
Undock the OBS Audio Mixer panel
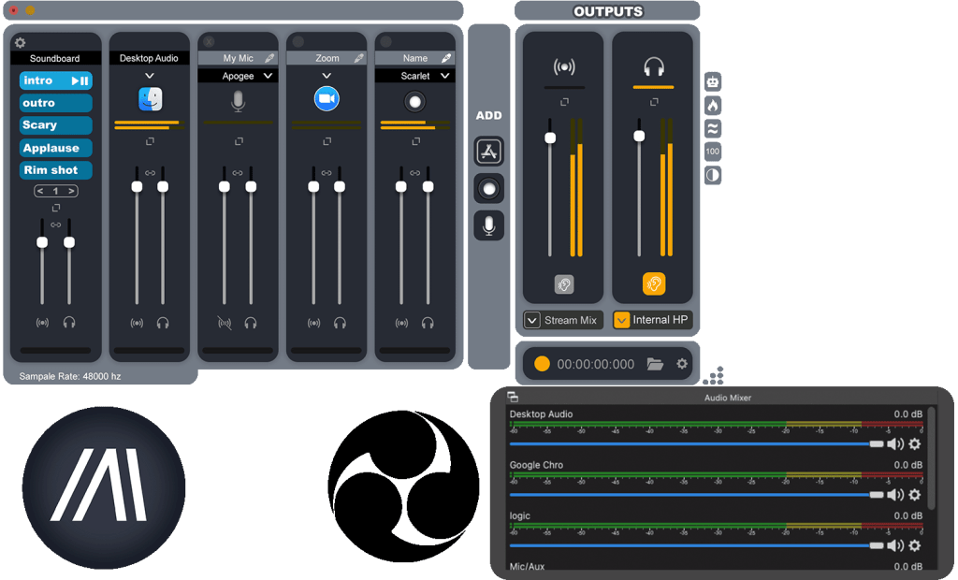(x=513, y=397)
